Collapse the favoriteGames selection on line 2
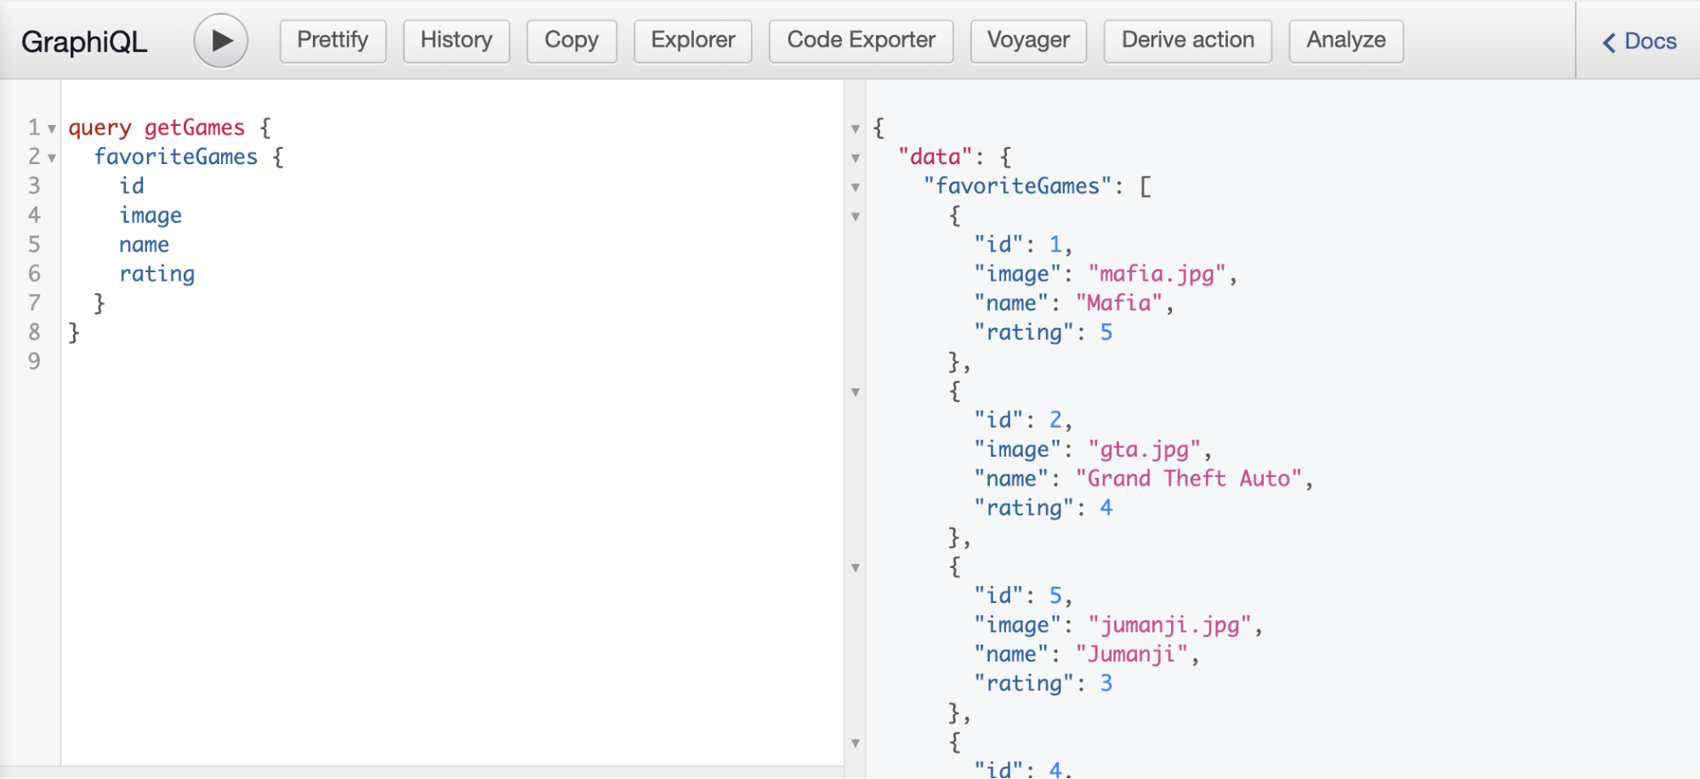This screenshot has width=1700, height=779. tap(52, 156)
